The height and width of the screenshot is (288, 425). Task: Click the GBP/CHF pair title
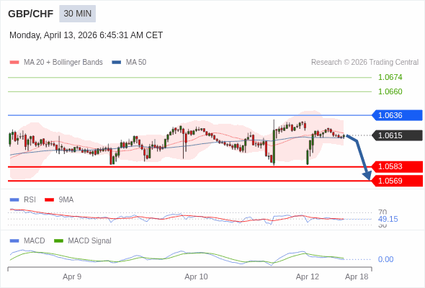pos(31,14)
